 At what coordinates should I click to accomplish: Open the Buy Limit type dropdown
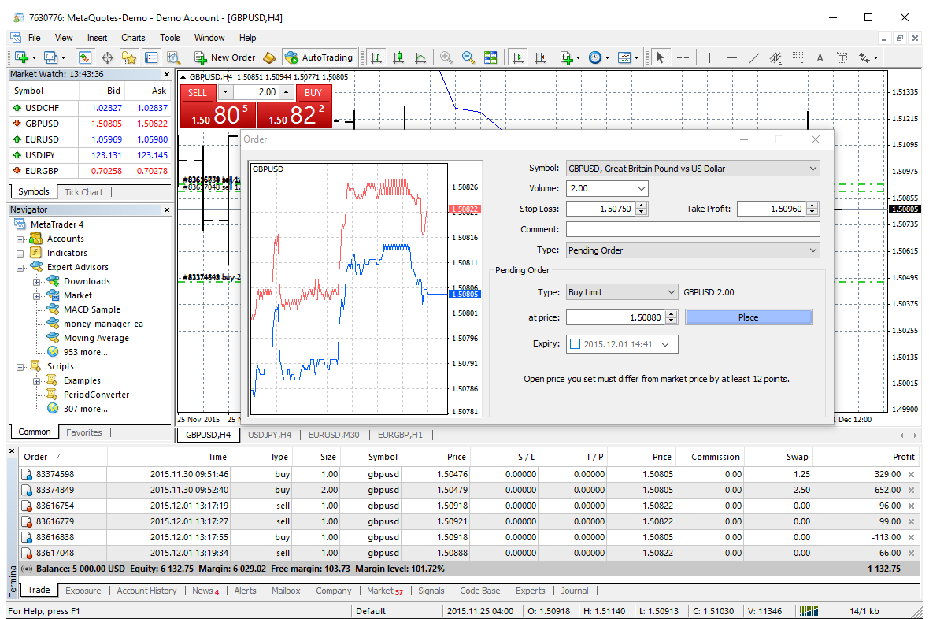[x=671, y=292]
